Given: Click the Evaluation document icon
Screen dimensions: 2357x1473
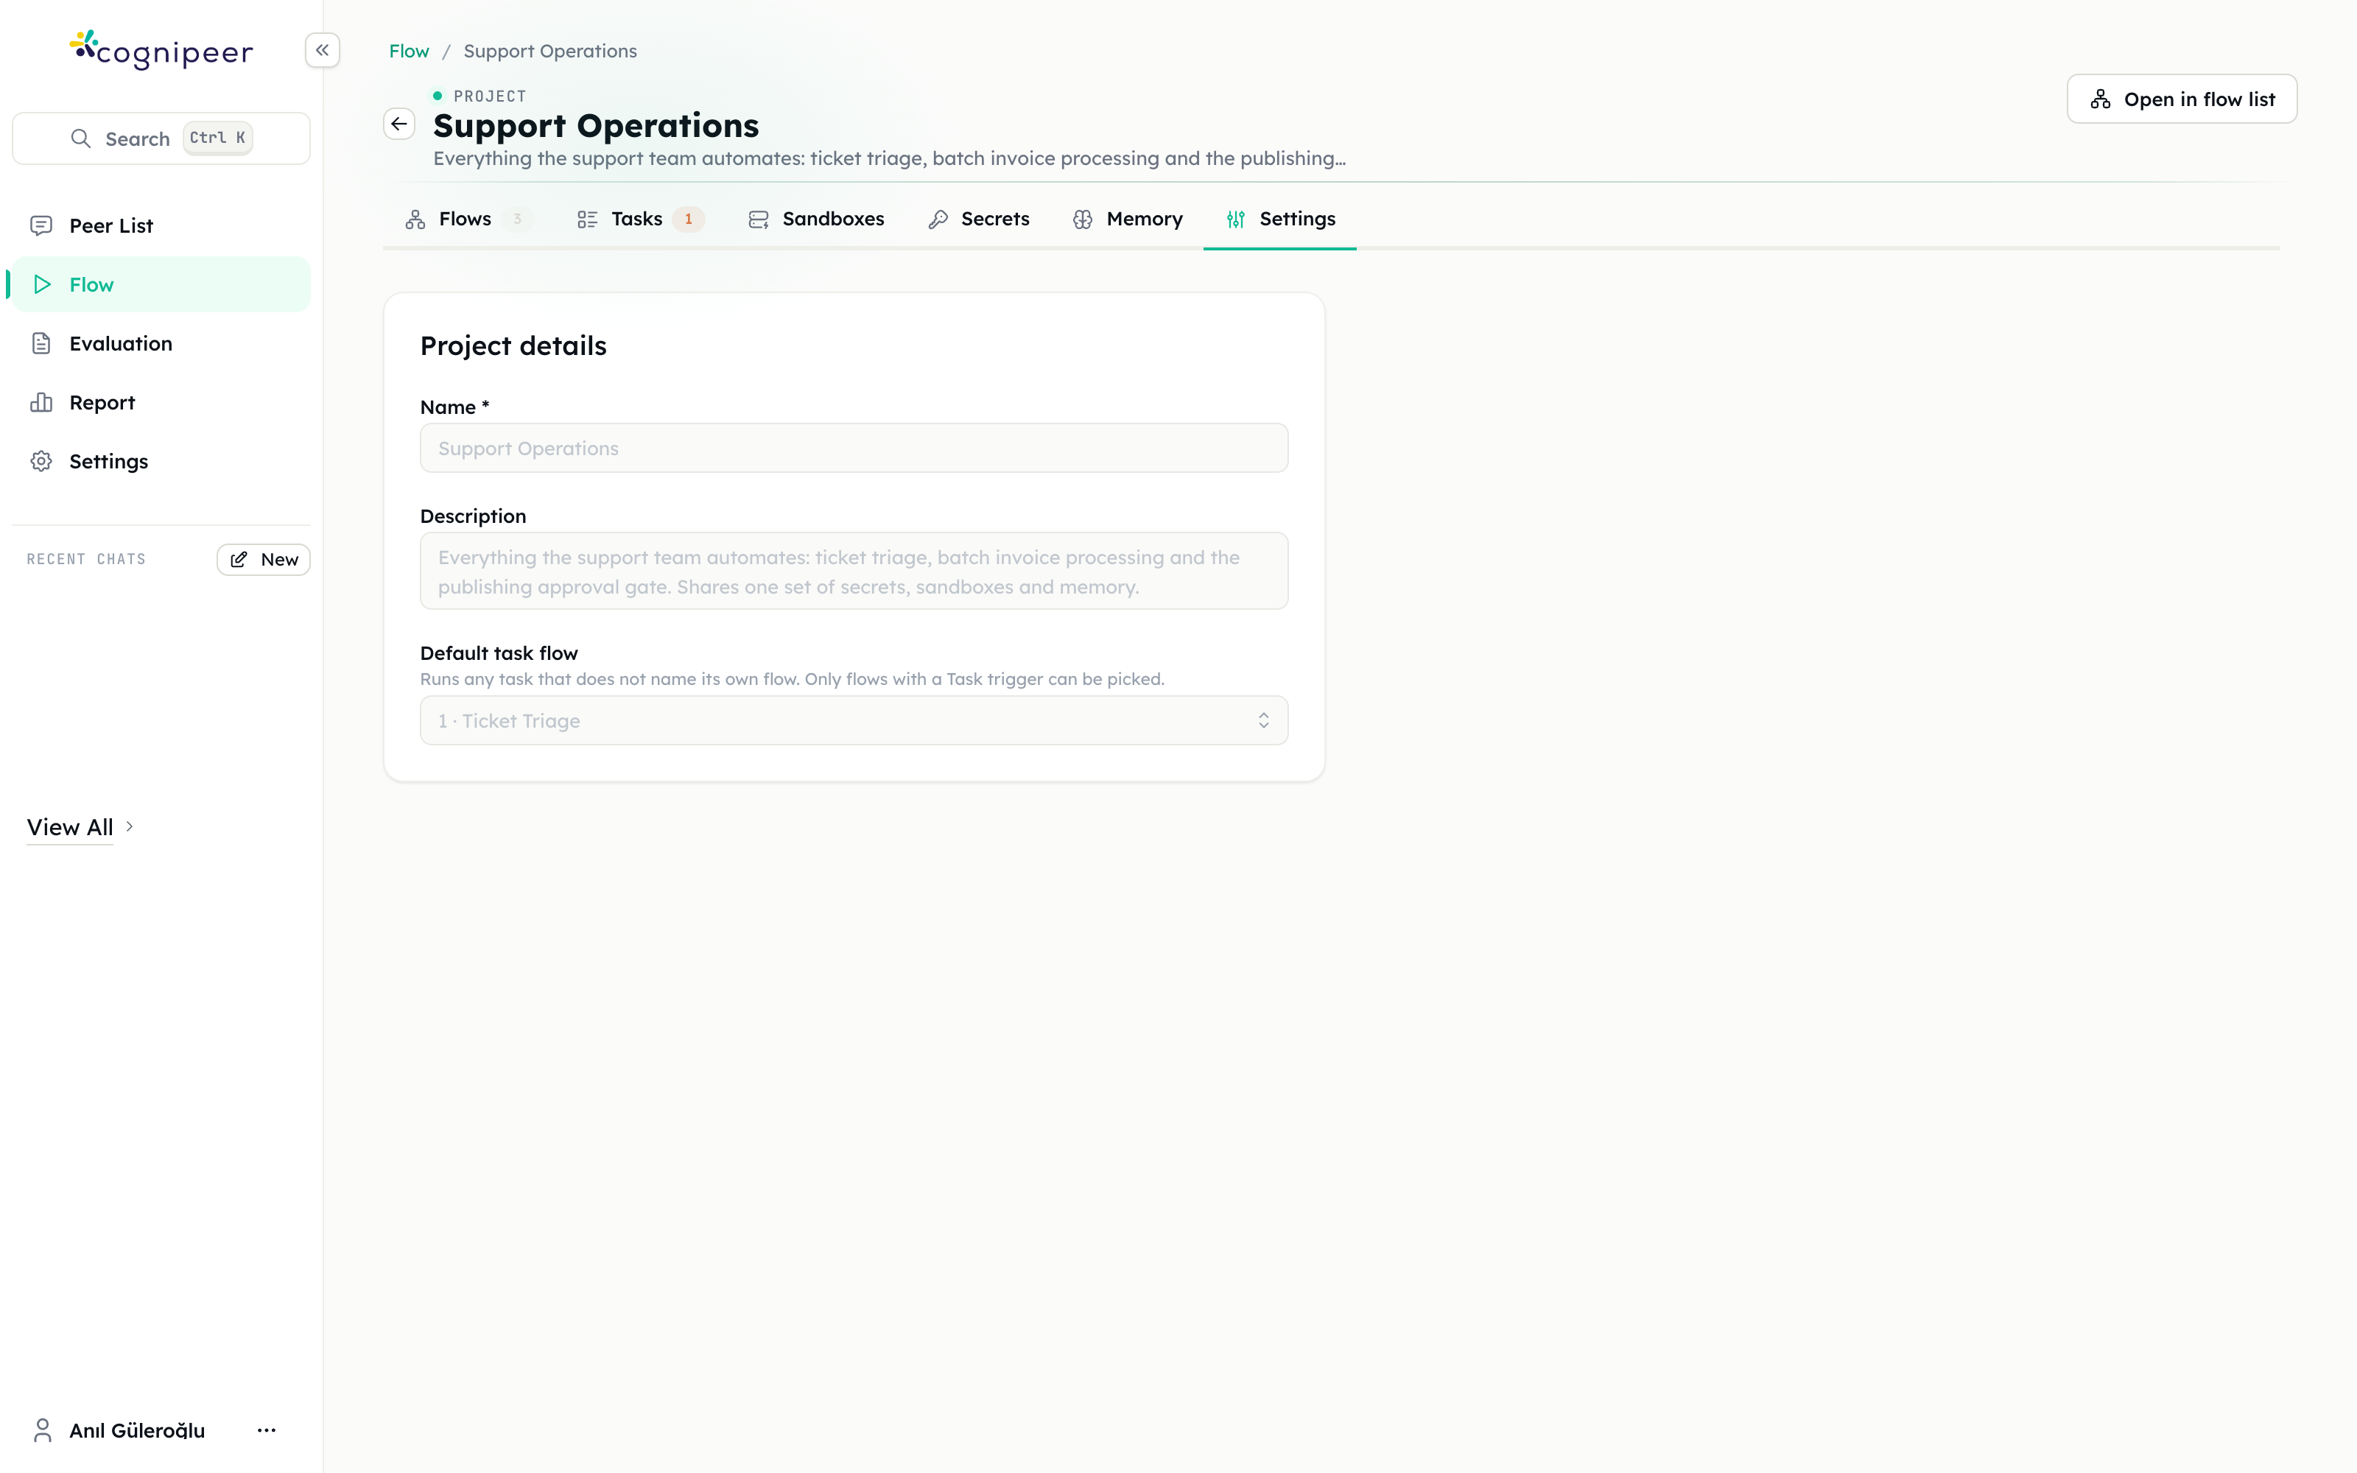Looking at the screenshot, I should point(41,343).
